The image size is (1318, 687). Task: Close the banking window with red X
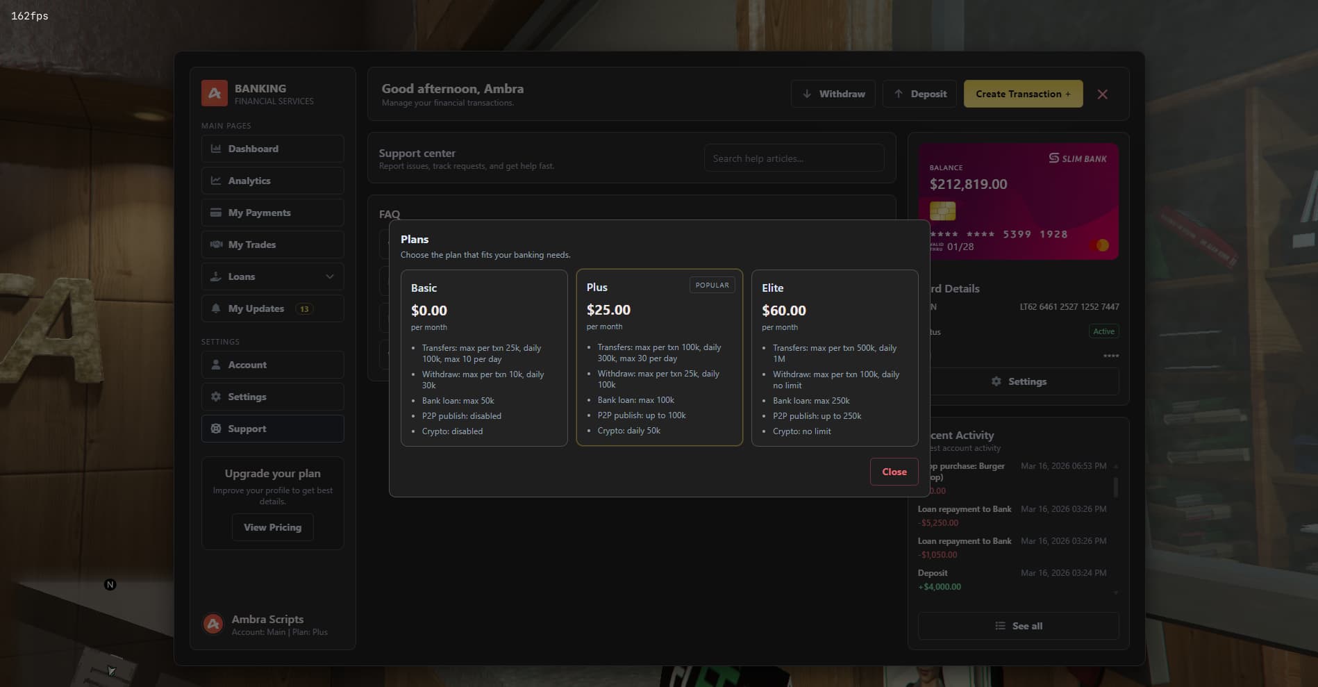[x=1102, y=94]
